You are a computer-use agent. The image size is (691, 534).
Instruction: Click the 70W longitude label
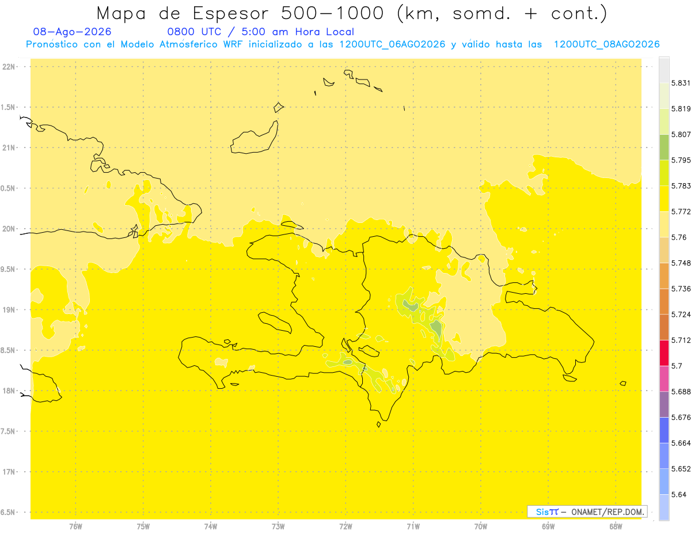(481, 527)
